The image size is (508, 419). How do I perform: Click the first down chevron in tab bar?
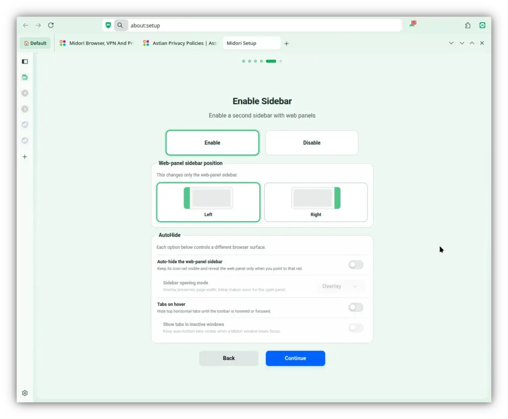451,43
